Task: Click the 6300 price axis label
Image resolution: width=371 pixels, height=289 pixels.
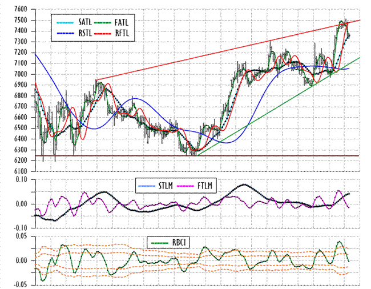Action: point(21,150)
